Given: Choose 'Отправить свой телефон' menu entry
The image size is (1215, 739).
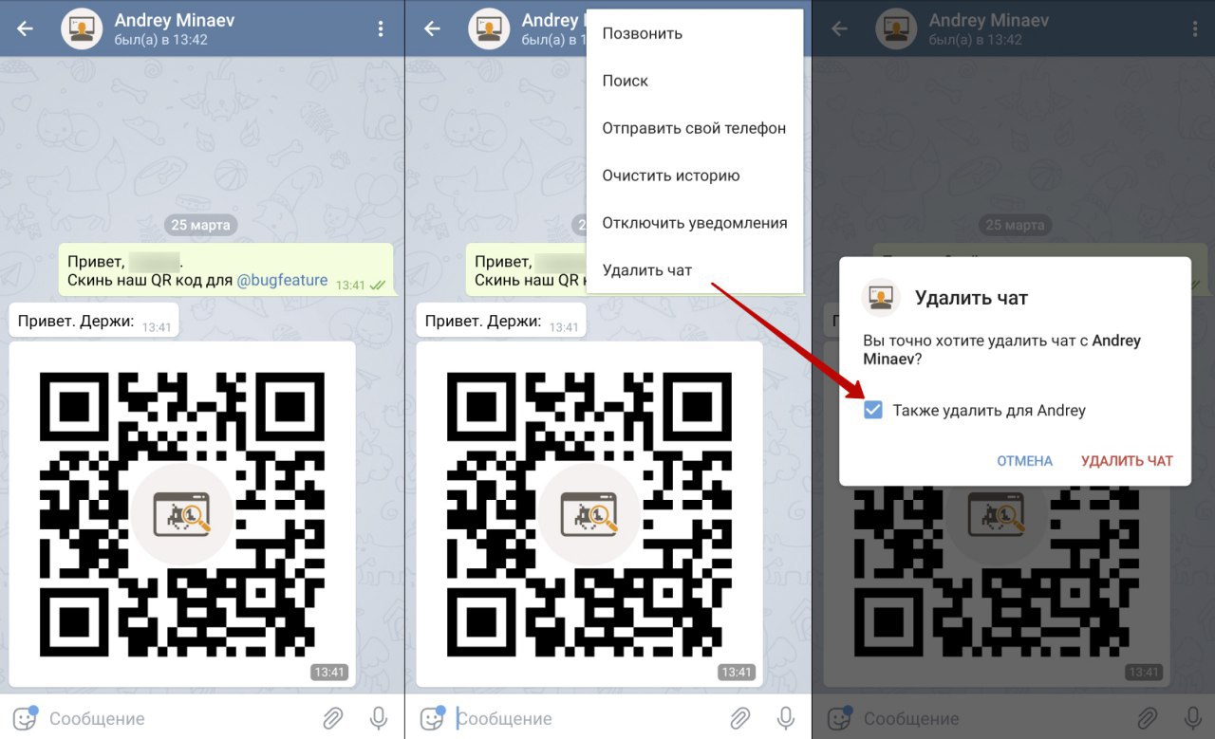Looking at the screenshot, I should 695,128.
